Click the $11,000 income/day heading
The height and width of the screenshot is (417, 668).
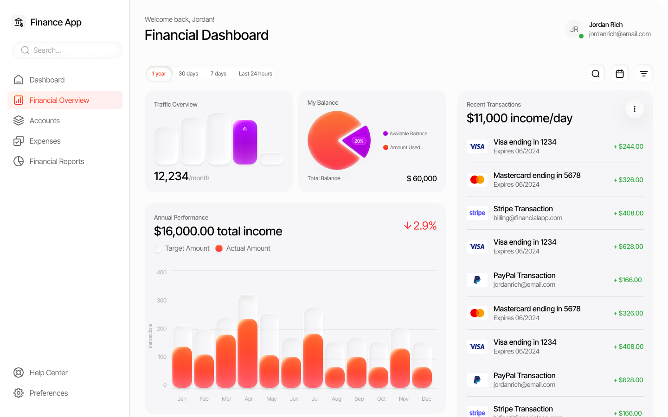click(x=520, y=118)
